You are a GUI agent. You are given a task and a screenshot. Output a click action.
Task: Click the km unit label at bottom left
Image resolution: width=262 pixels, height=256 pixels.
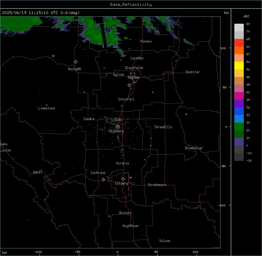(5, 252)
